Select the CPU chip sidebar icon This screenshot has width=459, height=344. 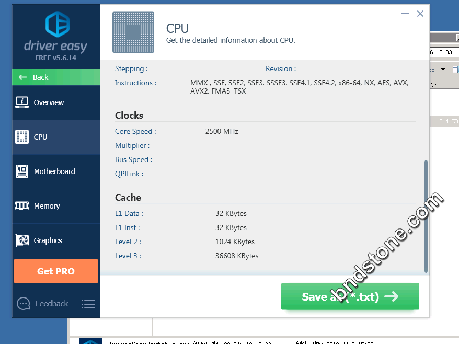22,137
